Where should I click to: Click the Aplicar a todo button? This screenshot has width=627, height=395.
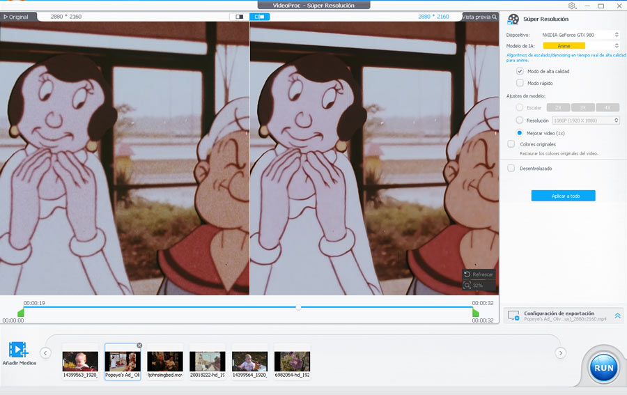point(563,196)
